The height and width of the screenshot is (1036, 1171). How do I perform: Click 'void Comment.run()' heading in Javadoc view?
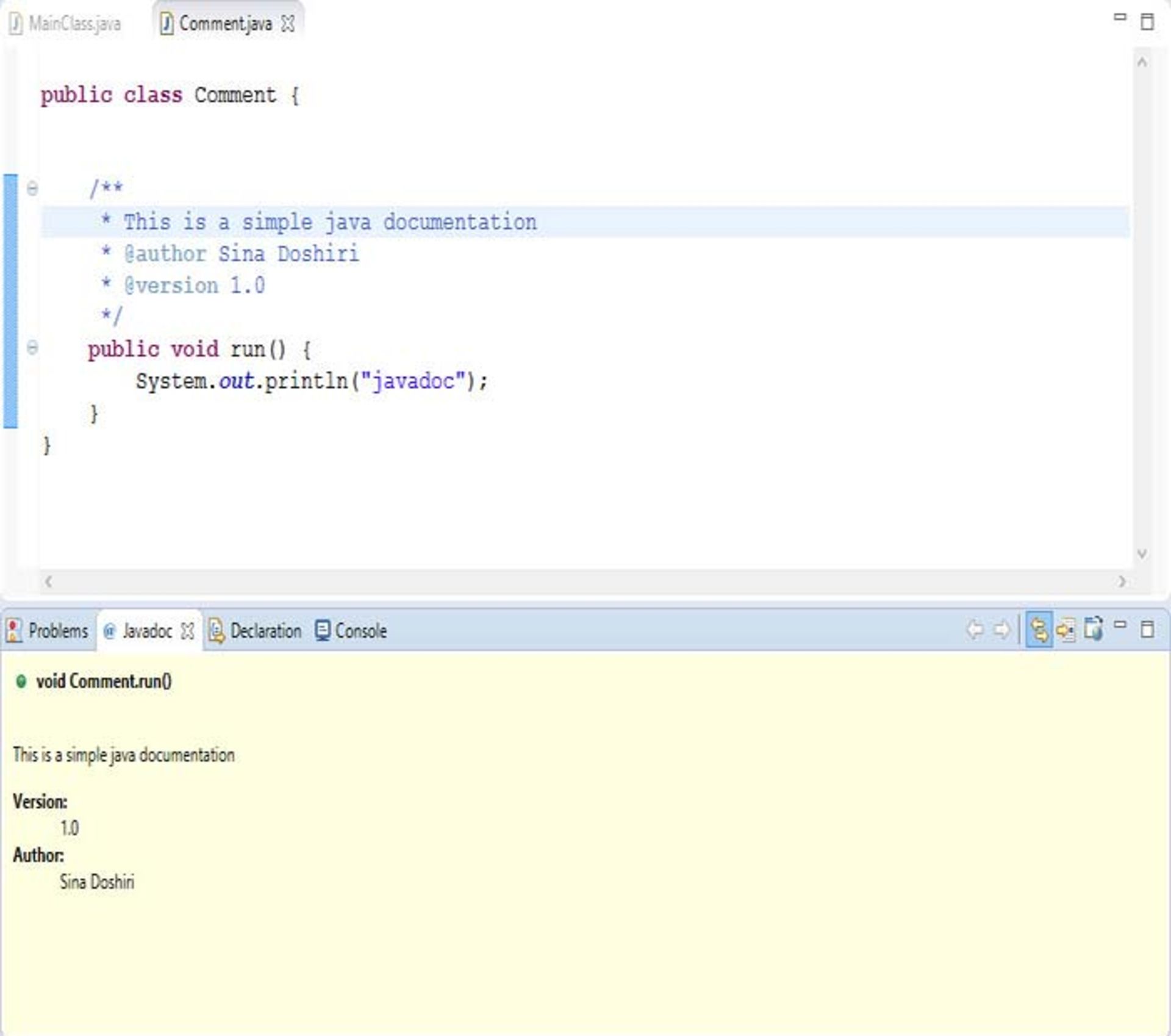(x=104, y=681)
